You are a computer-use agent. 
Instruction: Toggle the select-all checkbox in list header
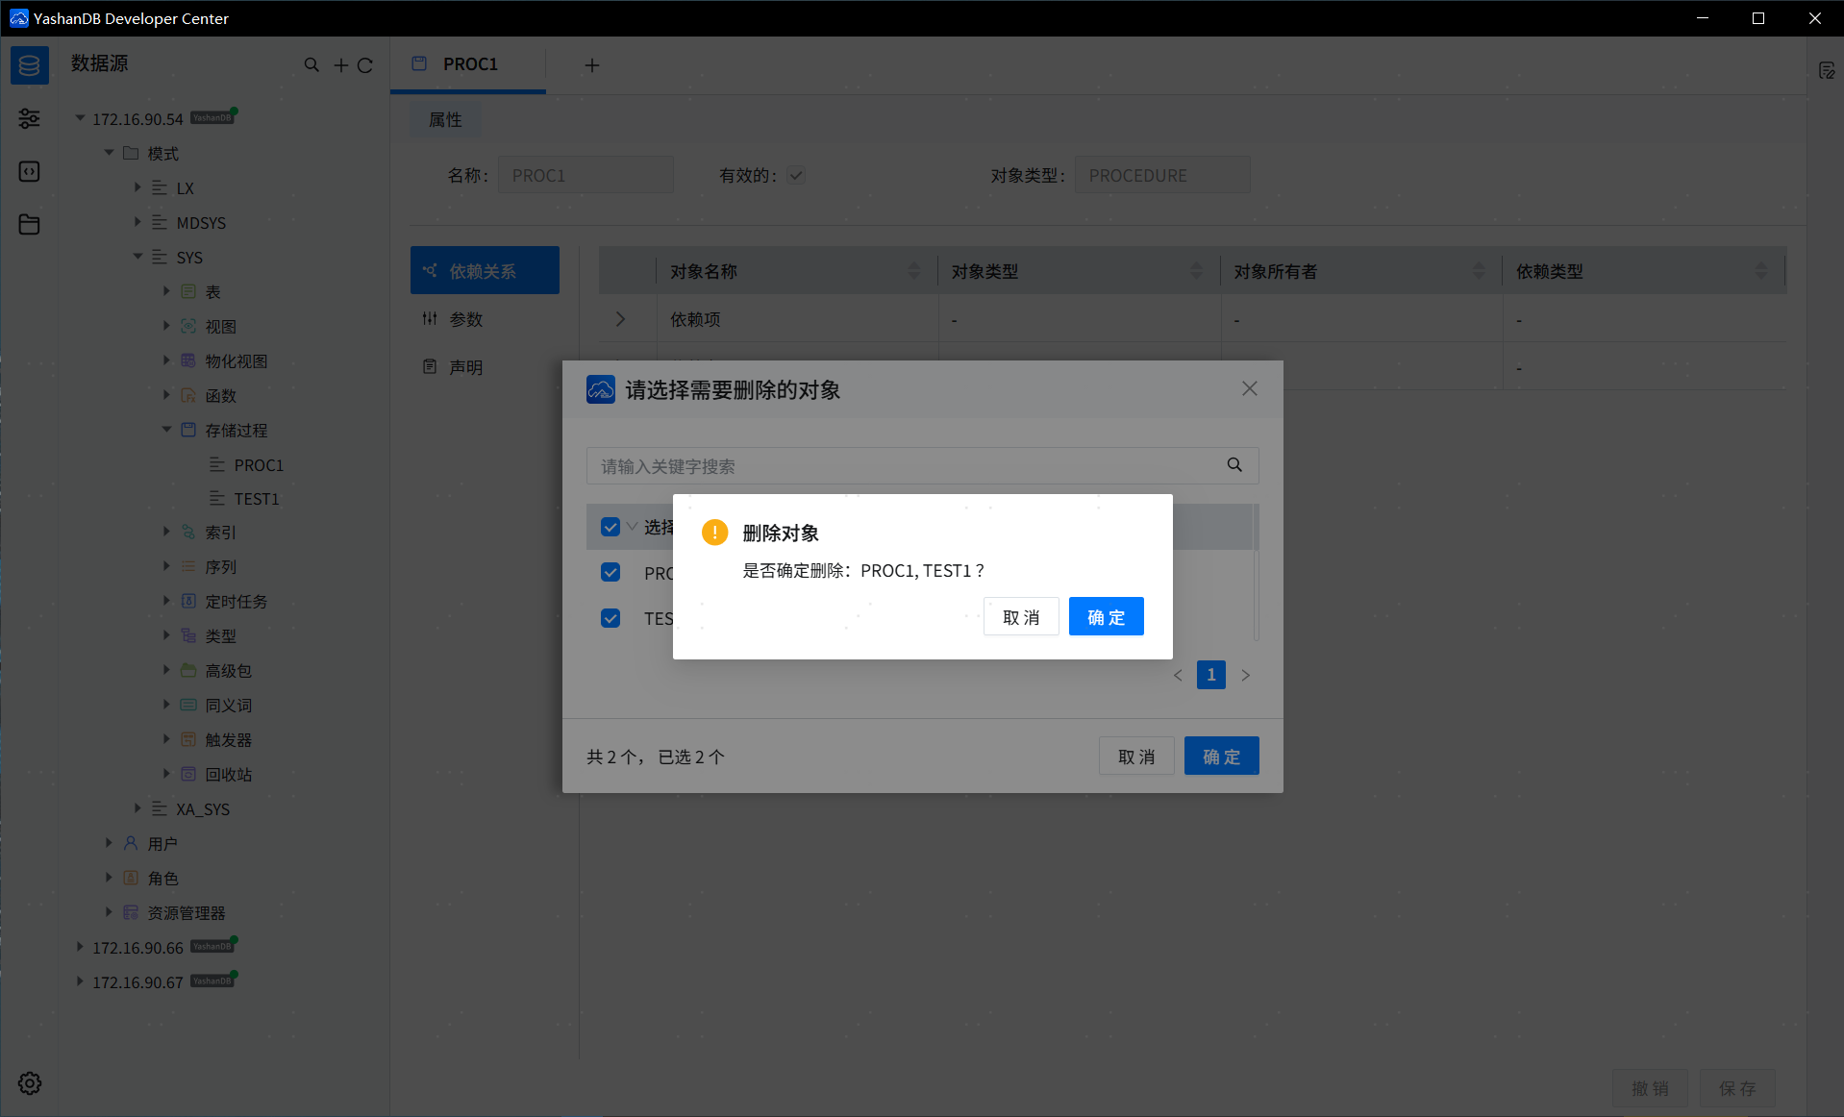point(611,527)
